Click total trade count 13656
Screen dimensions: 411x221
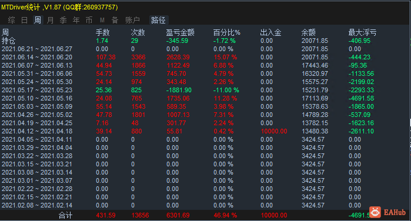(x=140, y=215)
